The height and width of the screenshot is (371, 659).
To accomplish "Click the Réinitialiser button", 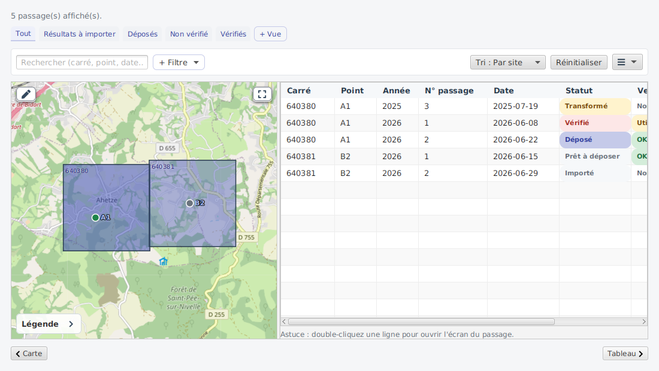I will [579, 63].
